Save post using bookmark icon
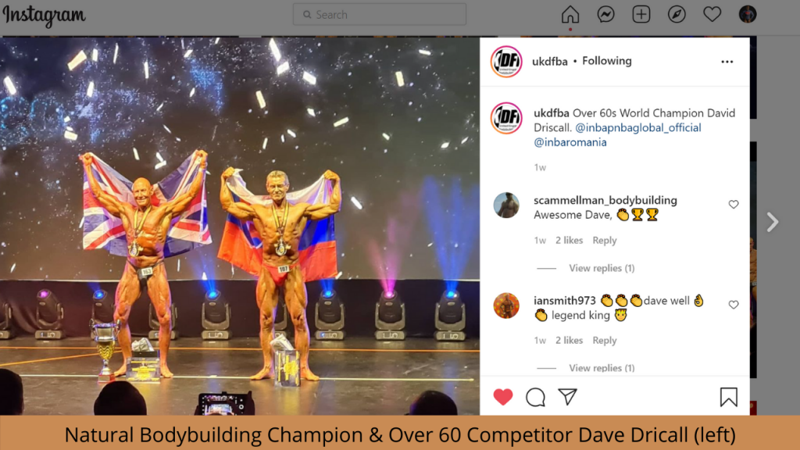The height and width of the screenshot is (450, 800). point(729,397)
